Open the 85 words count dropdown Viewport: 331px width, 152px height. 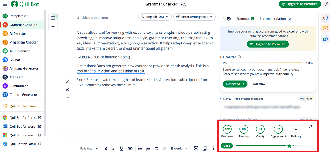(x=179, y=149)
